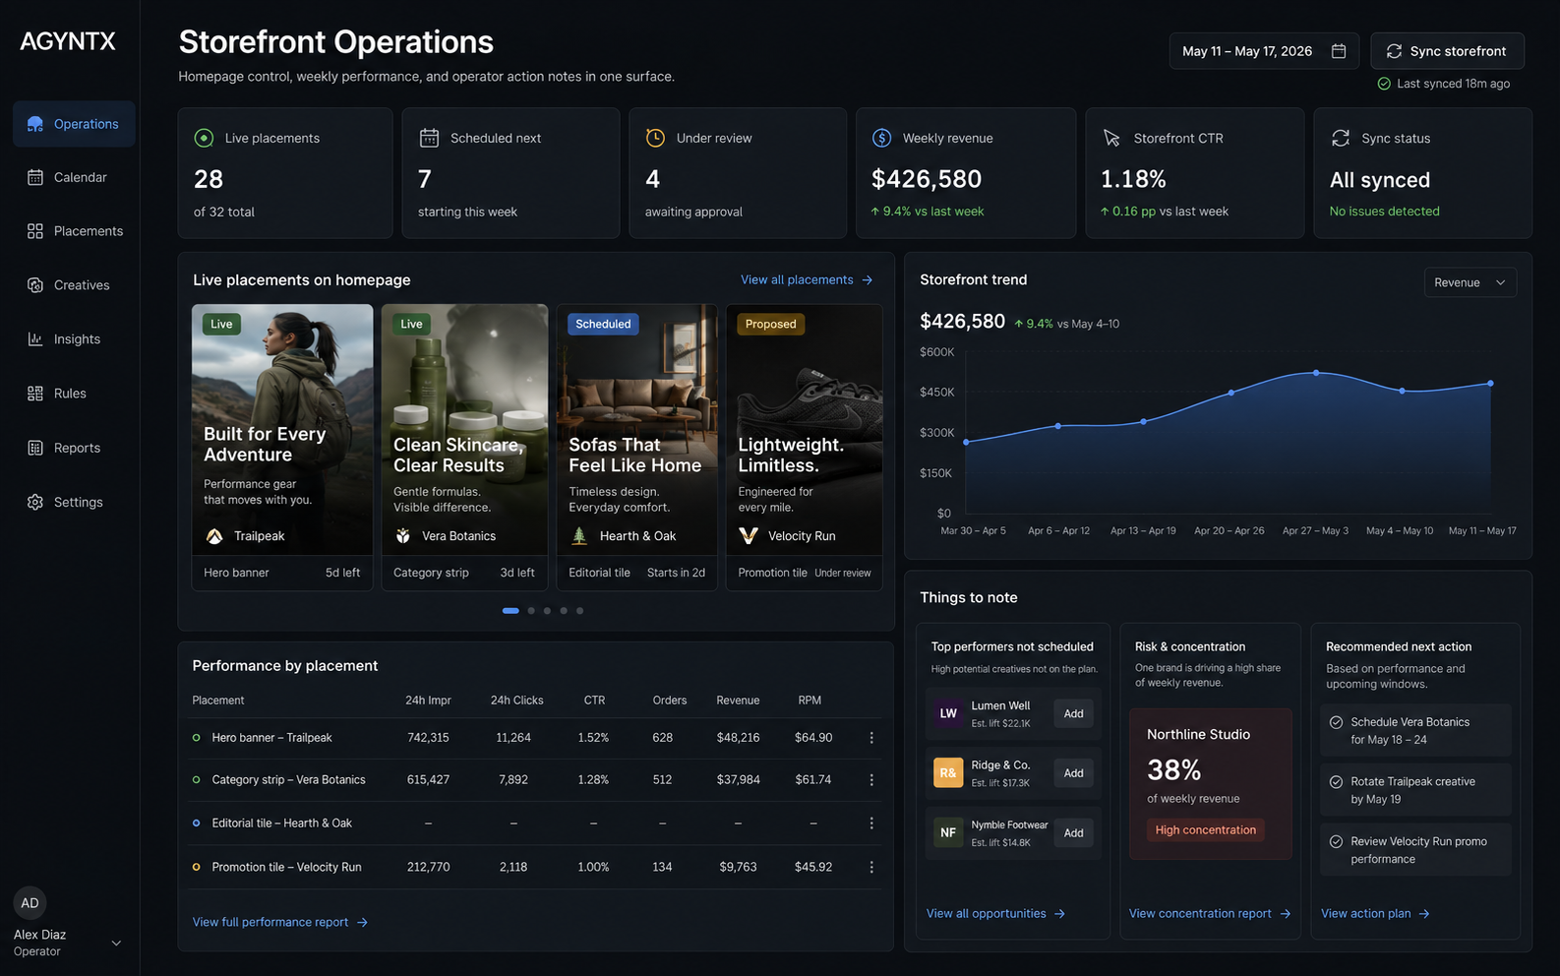The height and width of the screenshot is (976, 1560).
Task: Click the Sync storefront button
Action: (1447, 51)
